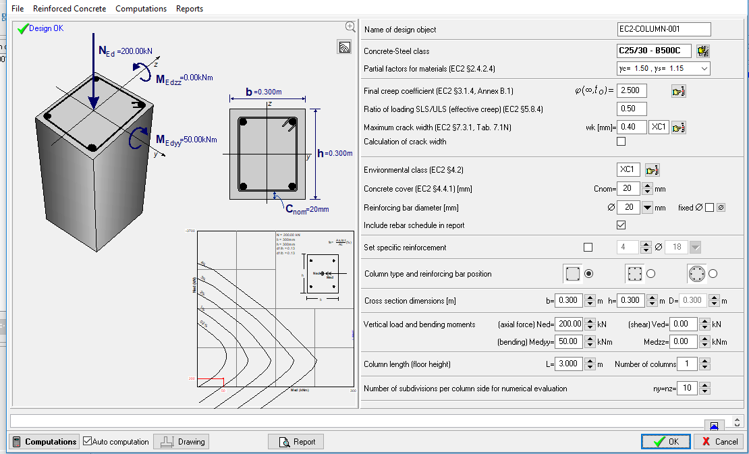Image resolution: width=749 pixels, height=454 pixels.
Task: Toggle Calculation of crack width checkbox
Action: pos(621,141)
